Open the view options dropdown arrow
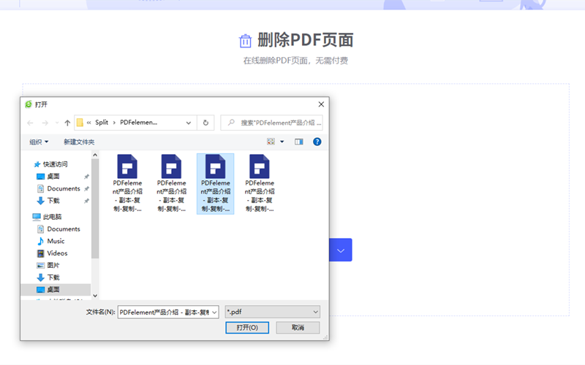585x365 pixels. [x=282, y=142]
